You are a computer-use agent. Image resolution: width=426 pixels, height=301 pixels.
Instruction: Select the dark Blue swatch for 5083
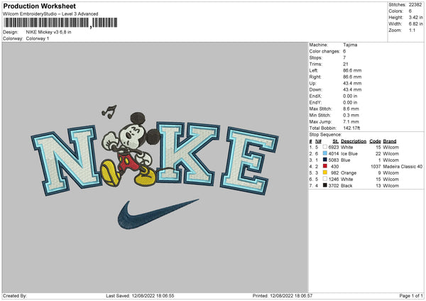click(x=324, y=160)
